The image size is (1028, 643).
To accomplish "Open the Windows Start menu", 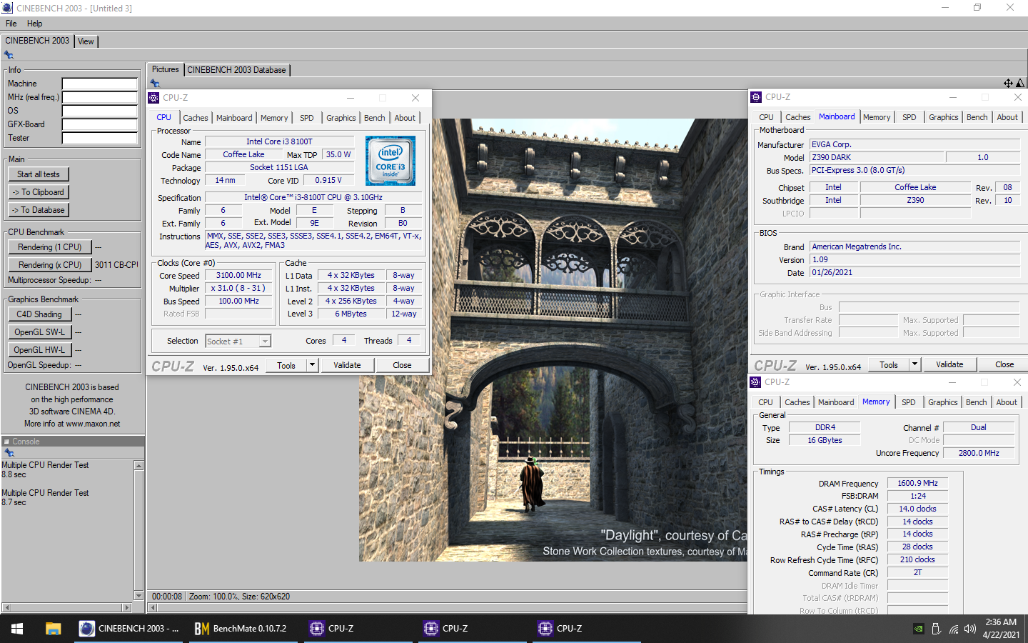I will pyautogui.click(x=17, y=629).
